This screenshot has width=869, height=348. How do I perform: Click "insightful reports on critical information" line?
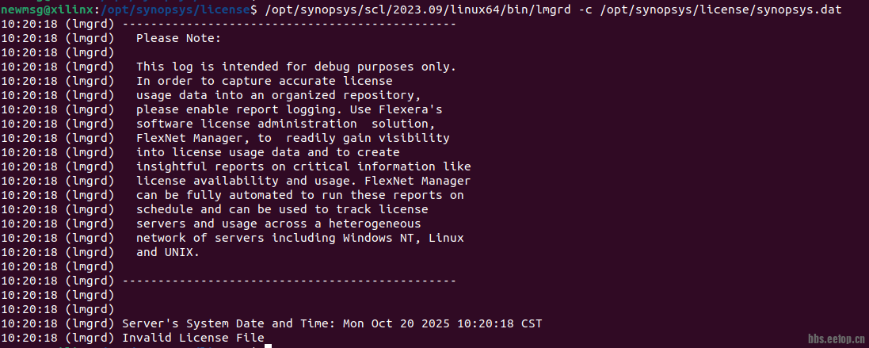point(303,166)
